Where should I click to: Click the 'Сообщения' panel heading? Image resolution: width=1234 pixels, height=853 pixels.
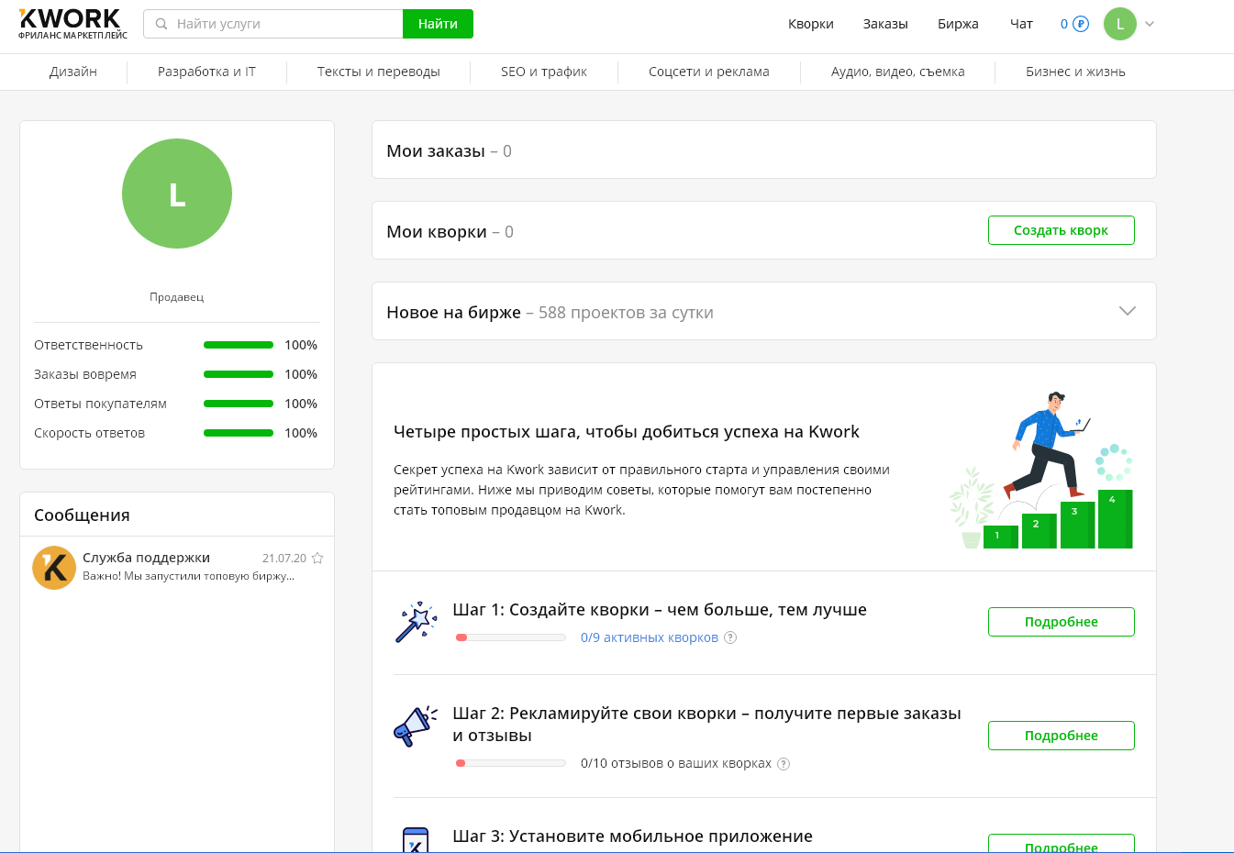click(x=82, y=515)
